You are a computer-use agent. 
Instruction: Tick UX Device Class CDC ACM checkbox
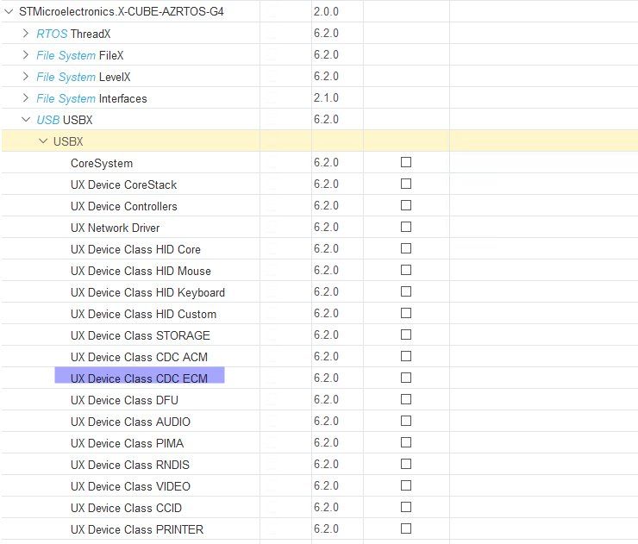(406, 356)
